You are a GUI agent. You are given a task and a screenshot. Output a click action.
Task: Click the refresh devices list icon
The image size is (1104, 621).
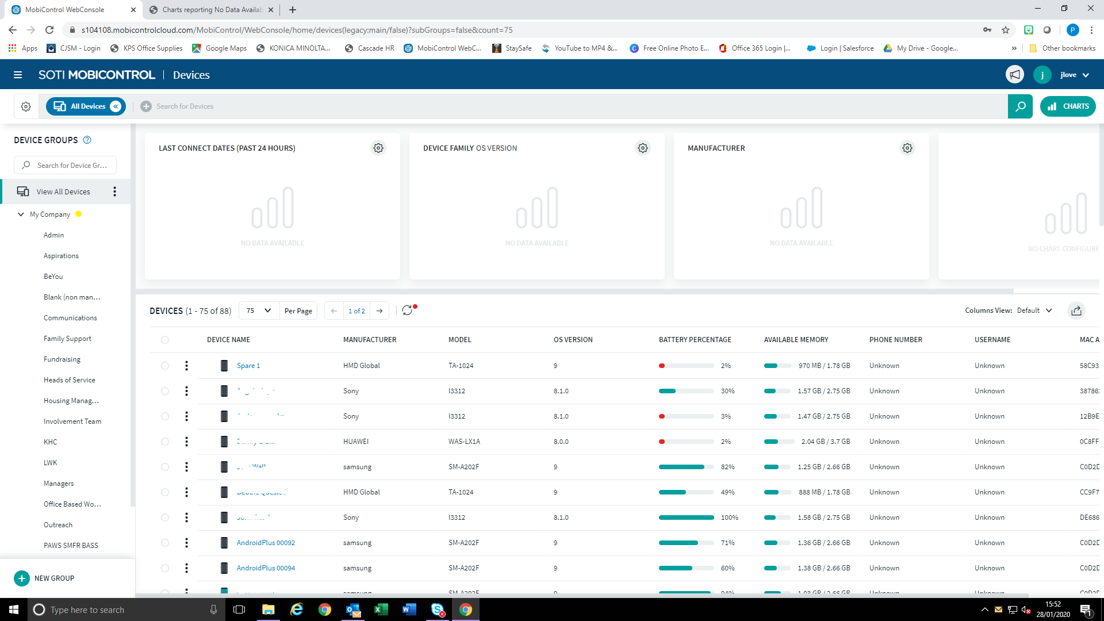click(408, 310)
